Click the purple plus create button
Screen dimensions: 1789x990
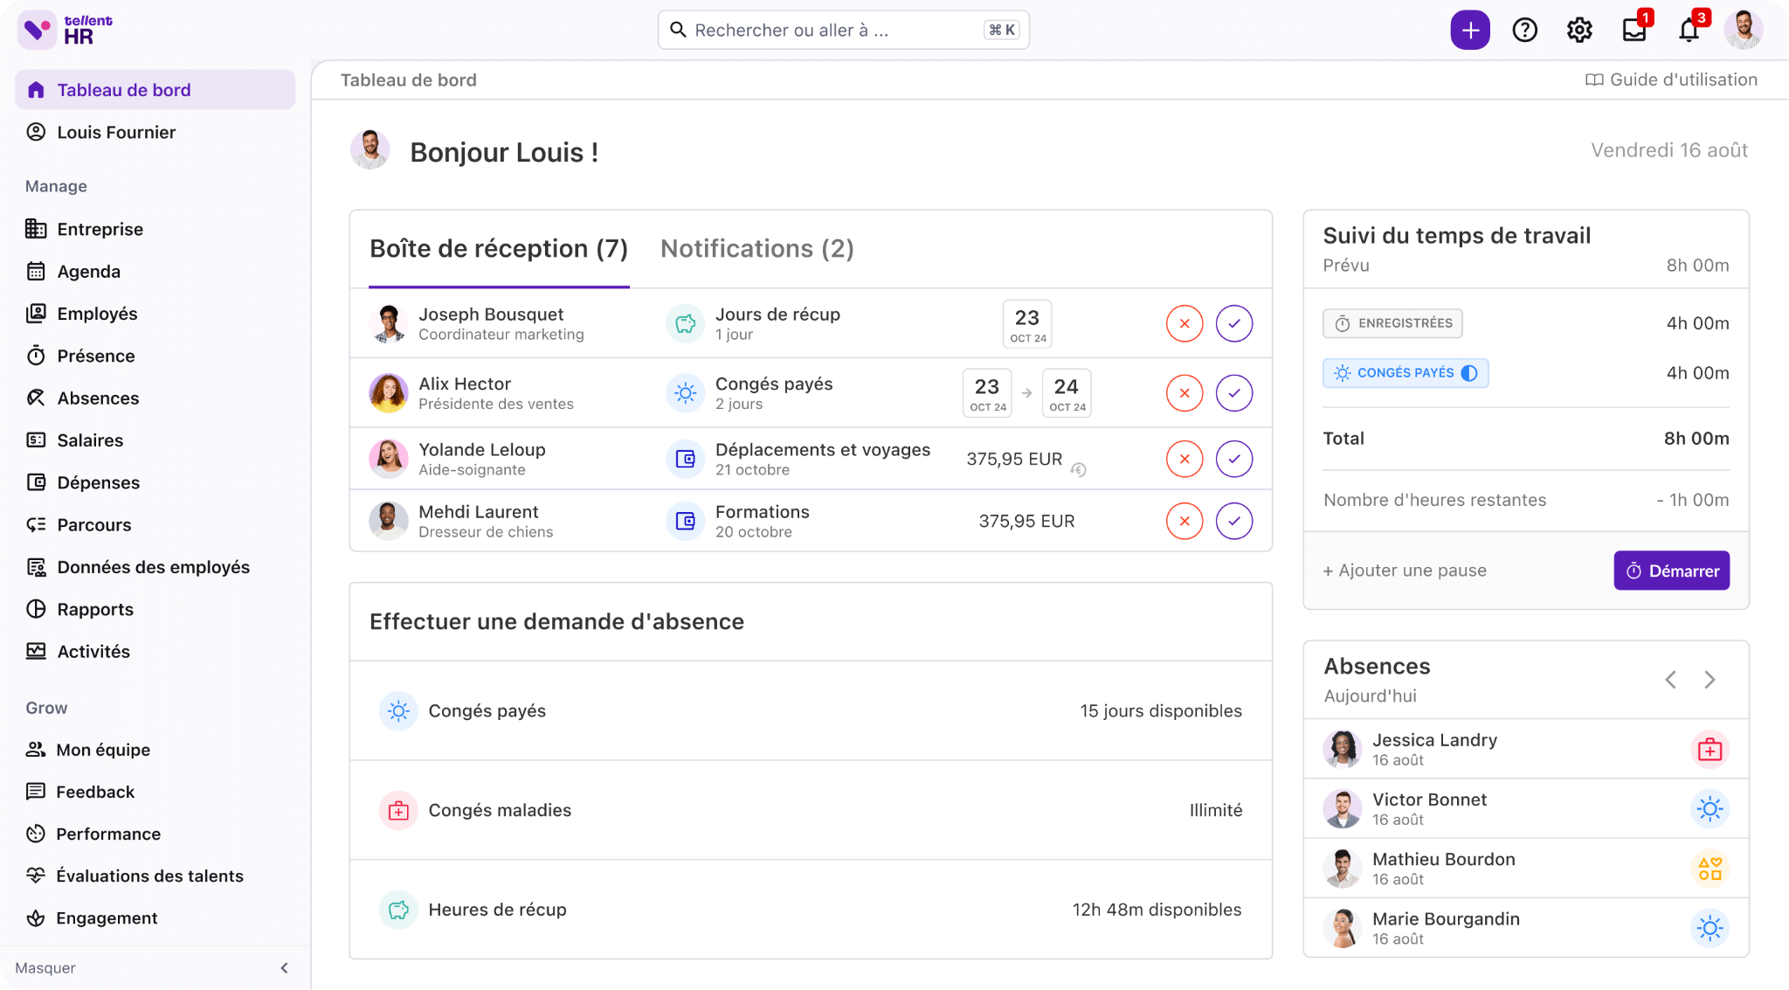click(x=1470, y=31)
